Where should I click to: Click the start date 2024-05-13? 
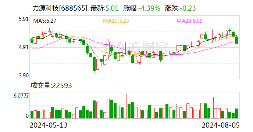pyautogui.click(x=49, y=125)
